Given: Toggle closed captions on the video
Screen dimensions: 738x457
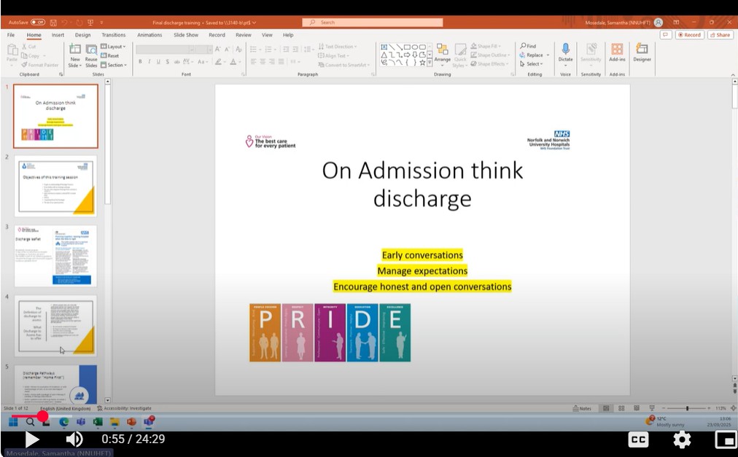Looking at the screenshot, I should pos(639,440).
